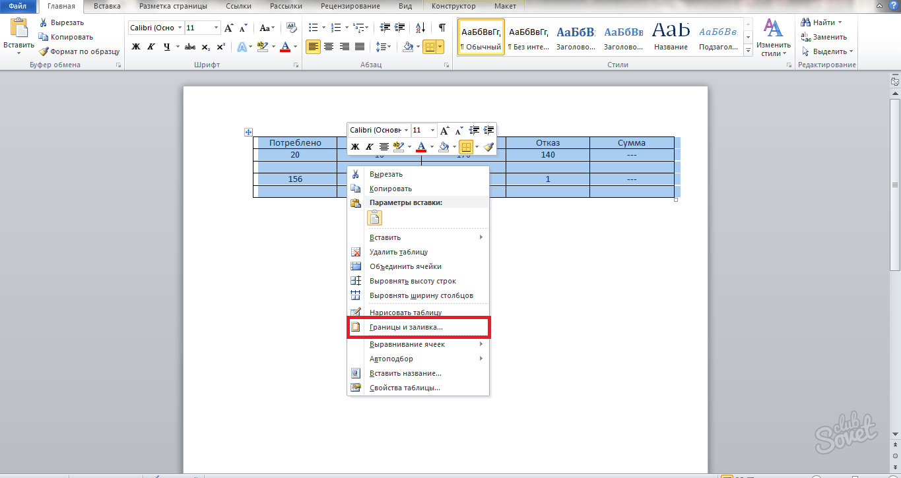Image resolution: width=901 pixels, height=478 pixels.
Task: Click the Text Effects glowing A icon
Action: (242, 47)
